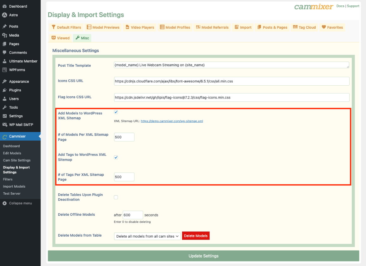Select the Misc tab
Image resolution: width=366 pixels, height=266 pixels.
point(82,38)
